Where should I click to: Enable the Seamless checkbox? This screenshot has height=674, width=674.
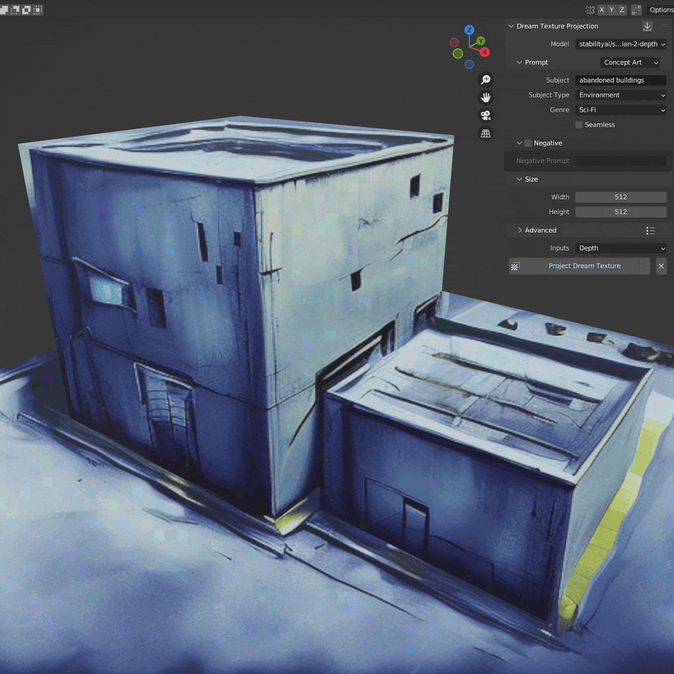click(578, 124)
